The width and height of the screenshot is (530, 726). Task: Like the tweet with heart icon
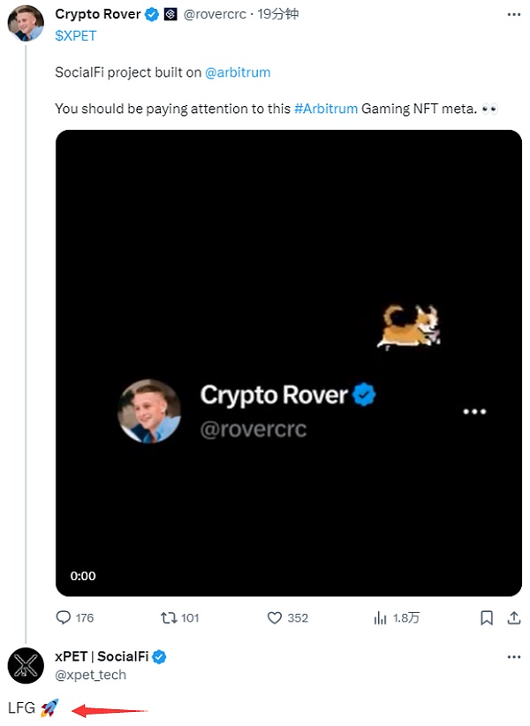pyautogui.click(x=275, y=617)
